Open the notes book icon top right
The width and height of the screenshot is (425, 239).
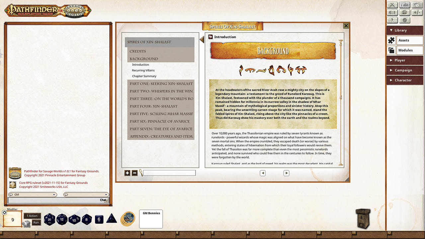click(x=417, y=5)
